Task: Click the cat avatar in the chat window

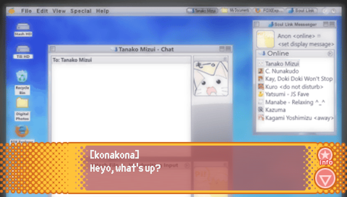Action: 211,79
